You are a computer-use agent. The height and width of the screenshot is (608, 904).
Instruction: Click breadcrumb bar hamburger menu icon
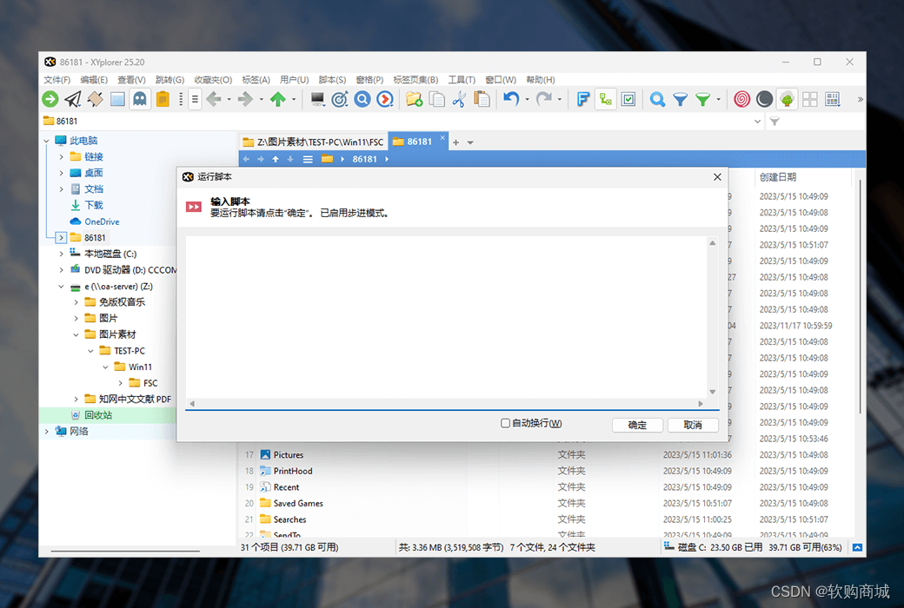[308, 159]
